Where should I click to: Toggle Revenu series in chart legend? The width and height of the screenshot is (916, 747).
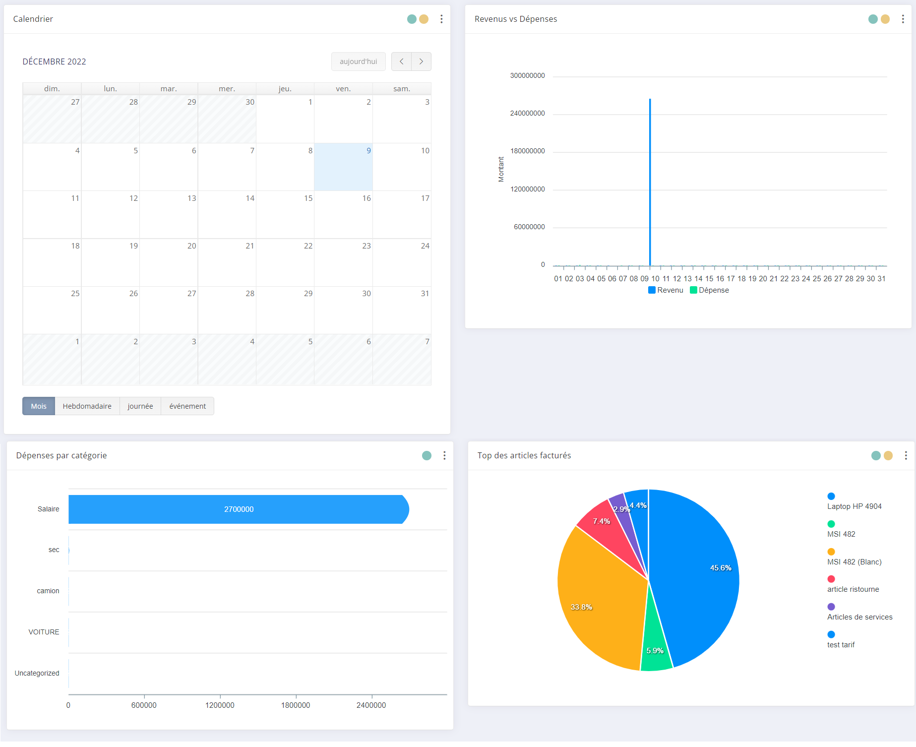coord(666,290)
